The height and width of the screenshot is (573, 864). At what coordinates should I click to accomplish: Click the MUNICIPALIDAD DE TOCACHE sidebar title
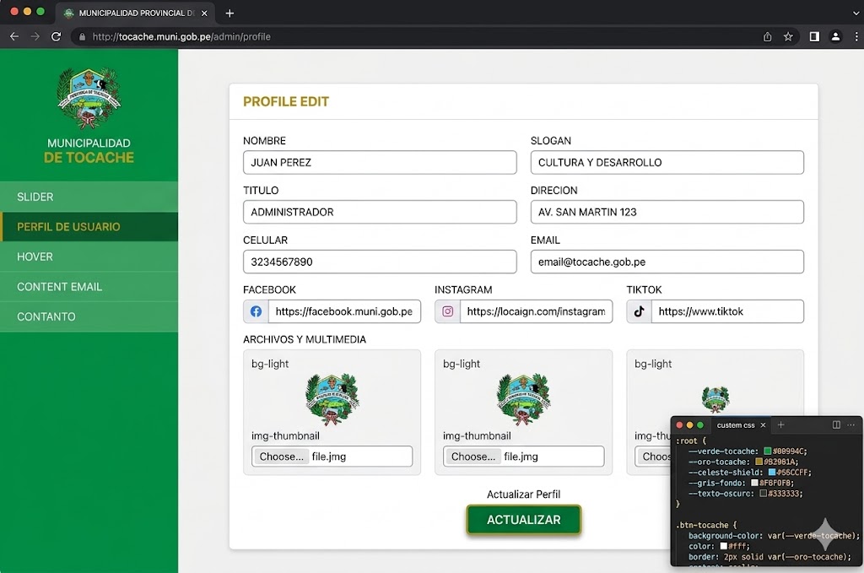[x=89, y=150]
